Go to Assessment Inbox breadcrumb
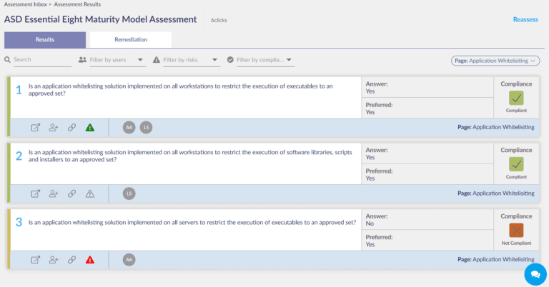Image resolution: width=549 pixels, height=287 pixels. 24,4
